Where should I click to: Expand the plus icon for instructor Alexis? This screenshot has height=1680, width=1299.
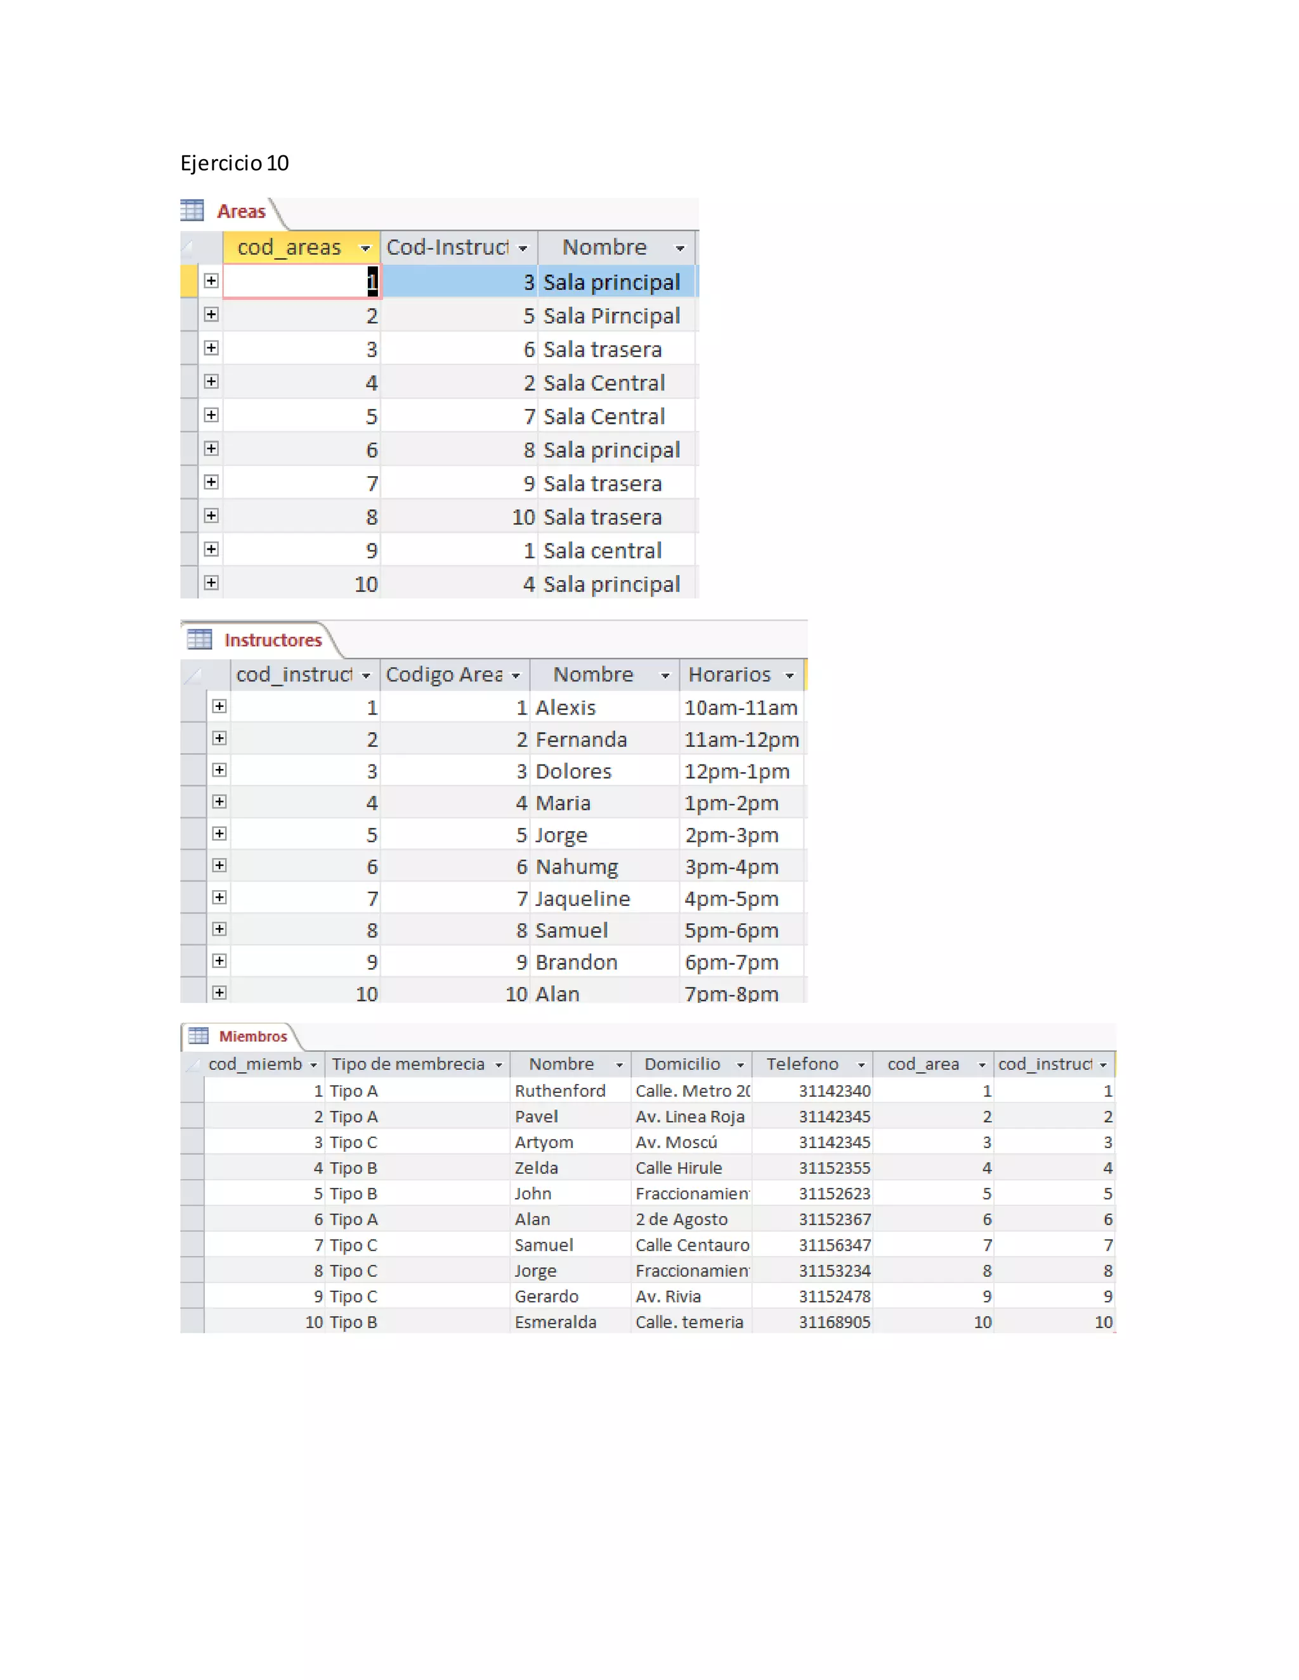[x=219, y=706]
